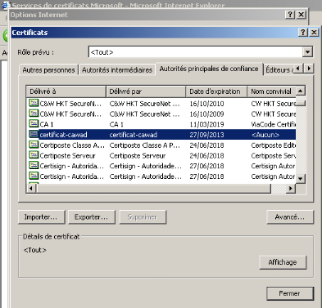The width and height of the screenshot is (322, 308).
Task: Select the Certiposte Classe A certificate name
Action: (x=72, y=145)
